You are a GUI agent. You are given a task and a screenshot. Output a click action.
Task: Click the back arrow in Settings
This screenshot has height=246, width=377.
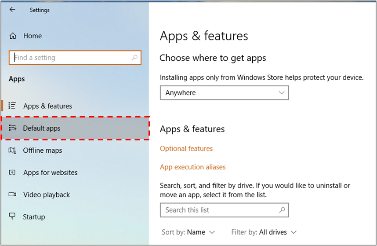12,10
